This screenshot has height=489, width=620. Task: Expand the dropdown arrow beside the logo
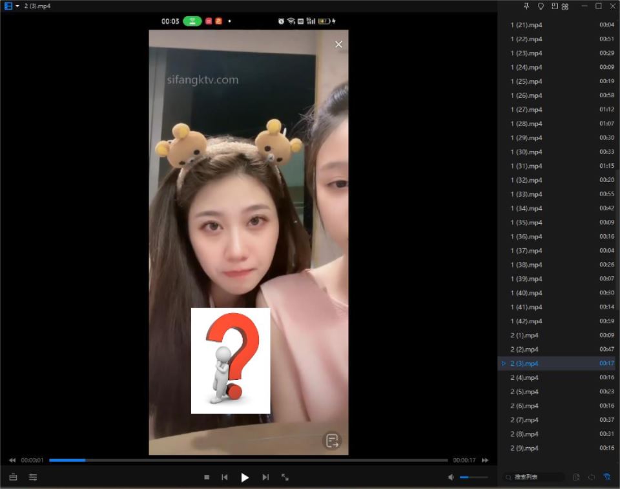(x=17, y=6)
